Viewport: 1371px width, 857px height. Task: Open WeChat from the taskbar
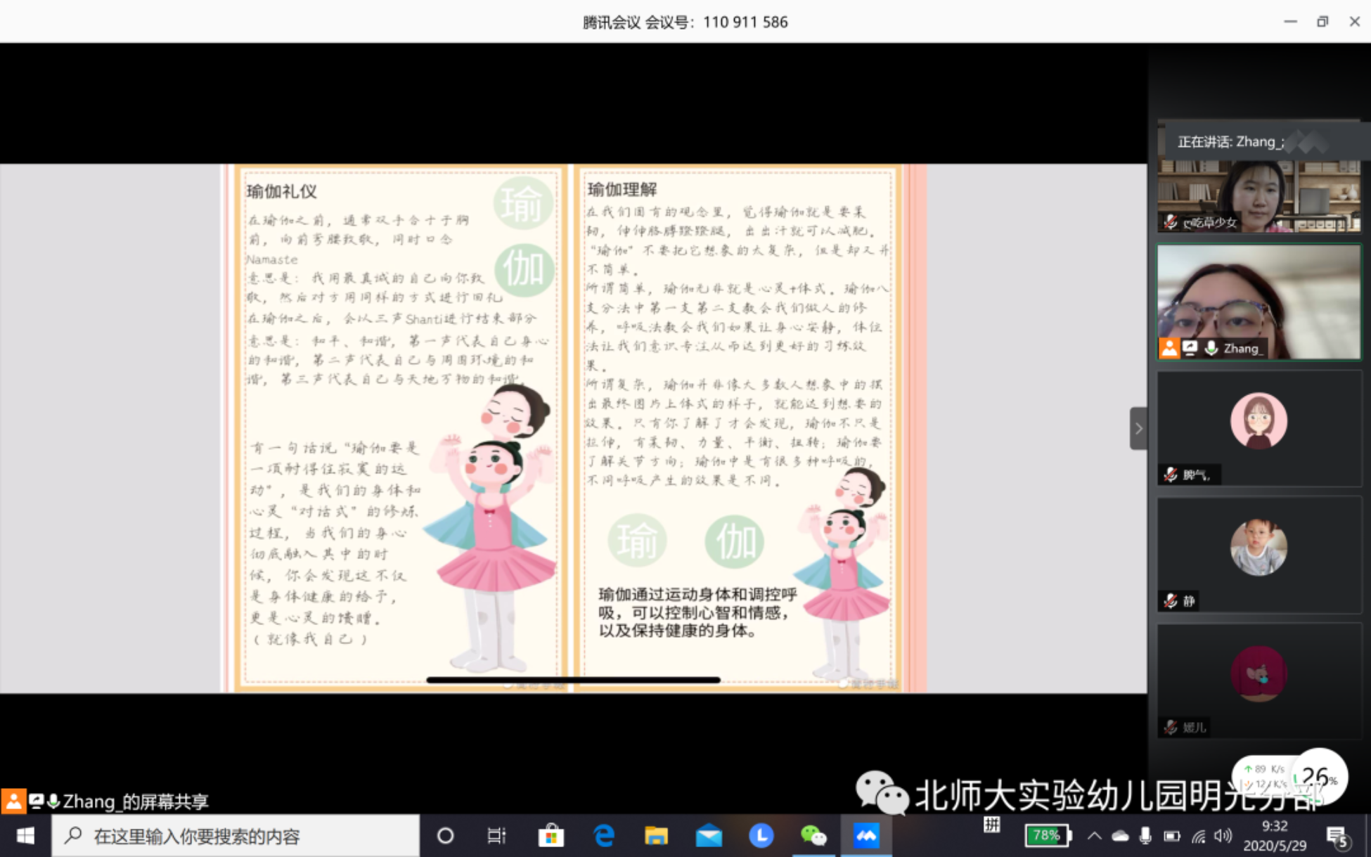[813, 835]
